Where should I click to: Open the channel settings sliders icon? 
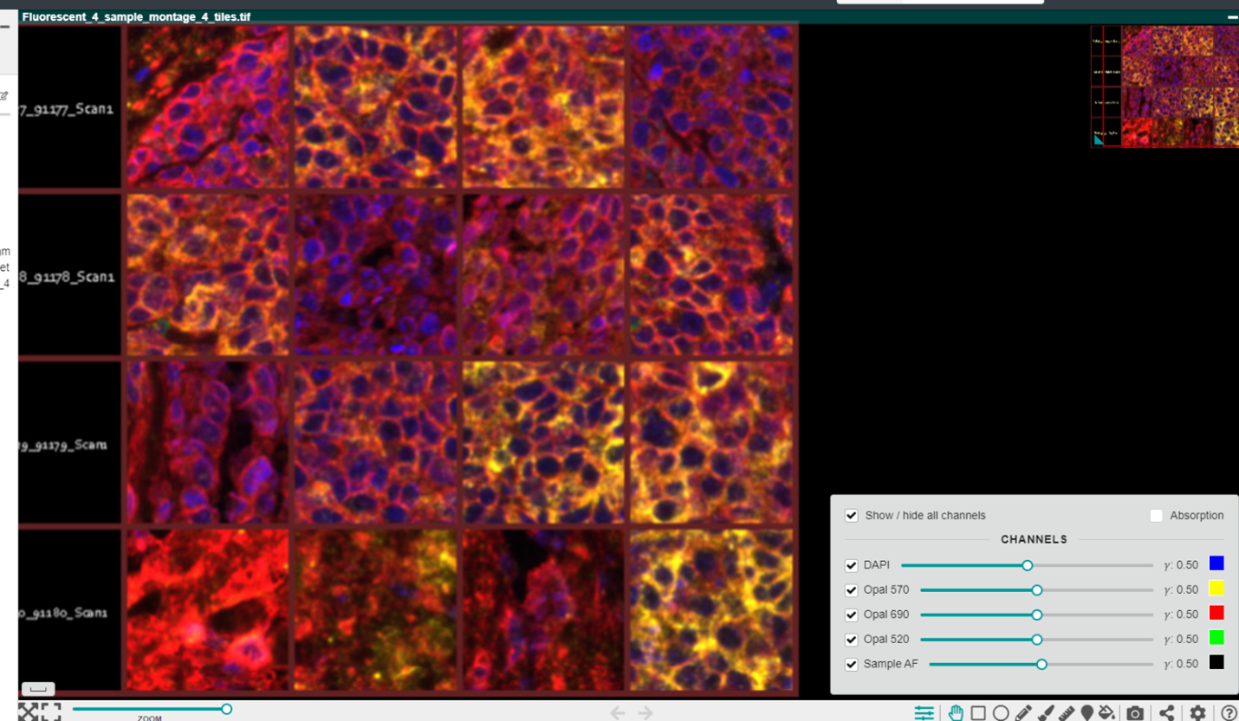point(924,713)
